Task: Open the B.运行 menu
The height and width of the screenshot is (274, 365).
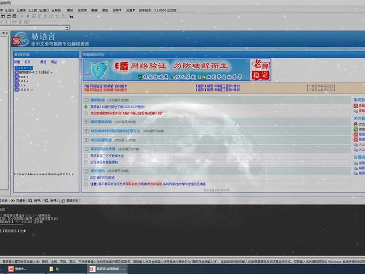Action: (x=10, y=10)
